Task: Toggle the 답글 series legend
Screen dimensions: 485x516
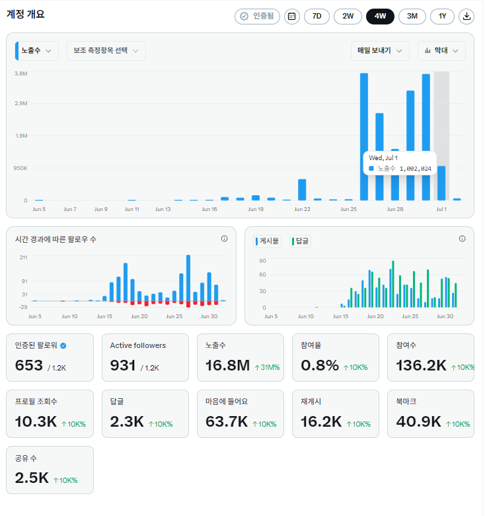Action: coord(301,241)
